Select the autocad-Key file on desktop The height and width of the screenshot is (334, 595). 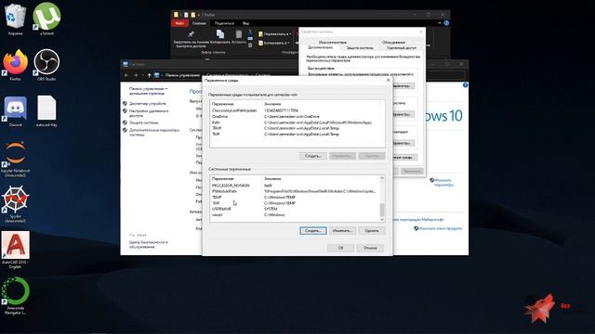[46, 111]
